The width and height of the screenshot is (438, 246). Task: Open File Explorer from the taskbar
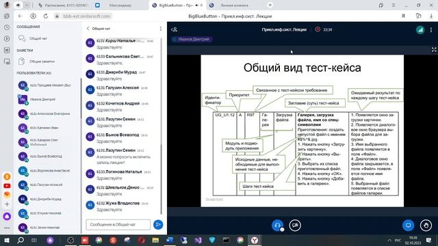155,240
